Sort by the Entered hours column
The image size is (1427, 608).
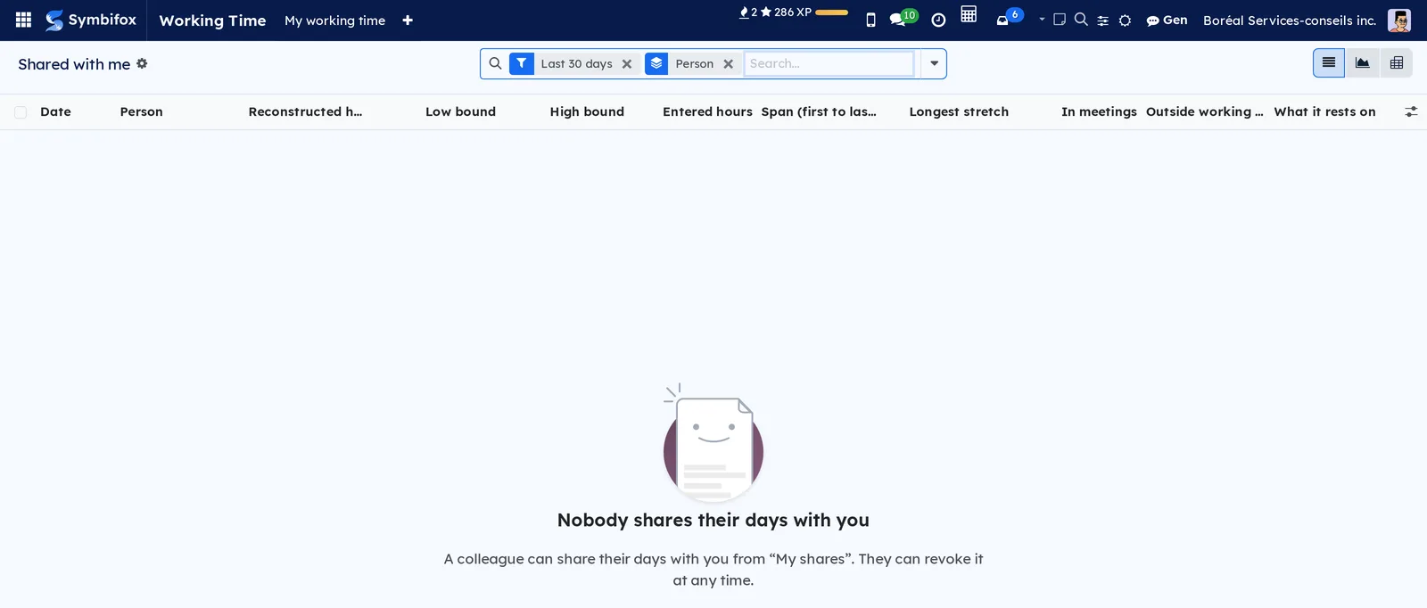pos(707,111)
